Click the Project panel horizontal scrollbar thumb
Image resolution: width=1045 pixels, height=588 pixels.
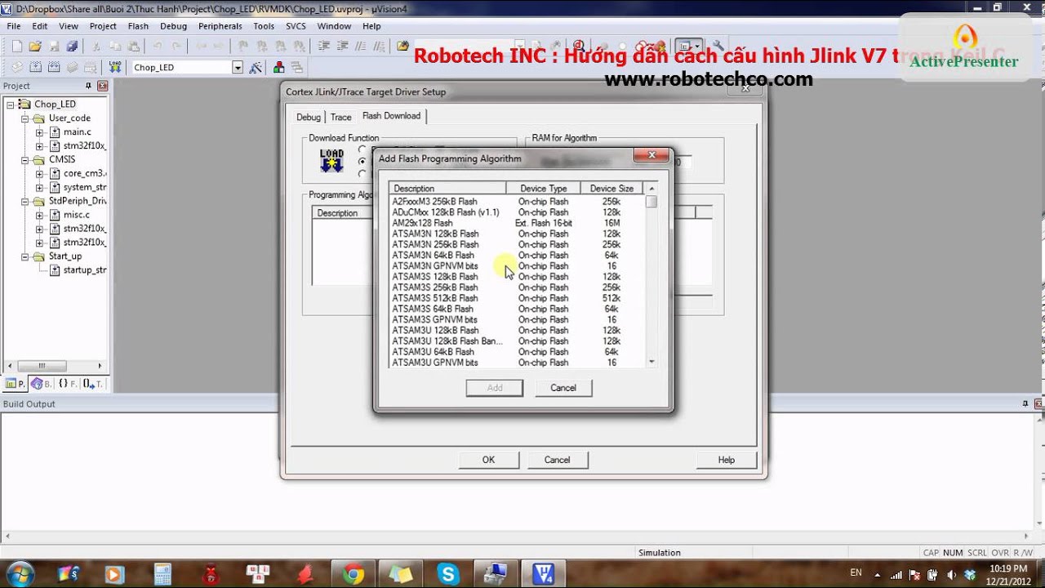click(x=41, y=366)
